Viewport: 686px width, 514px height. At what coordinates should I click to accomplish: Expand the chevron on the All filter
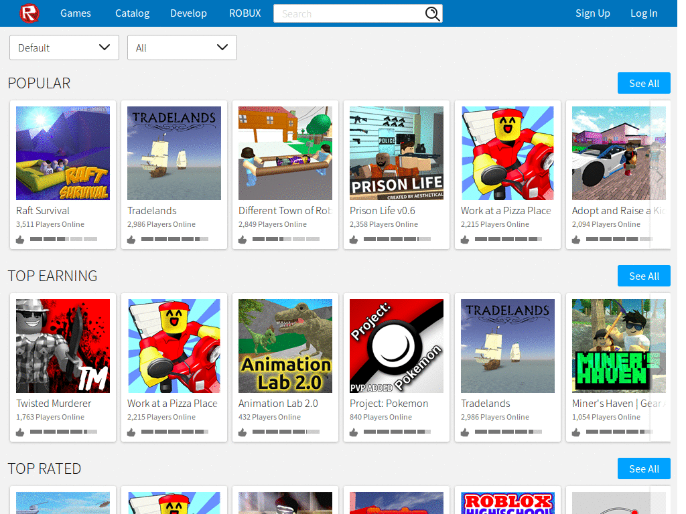pos(222,48)
